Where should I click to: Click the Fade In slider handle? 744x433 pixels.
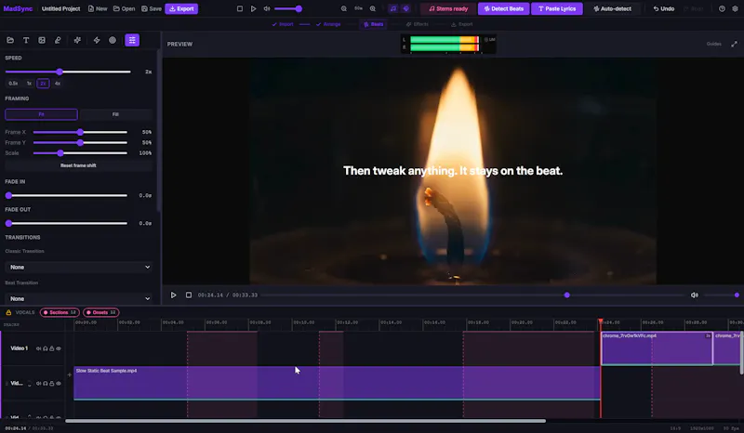pos(8,195)
